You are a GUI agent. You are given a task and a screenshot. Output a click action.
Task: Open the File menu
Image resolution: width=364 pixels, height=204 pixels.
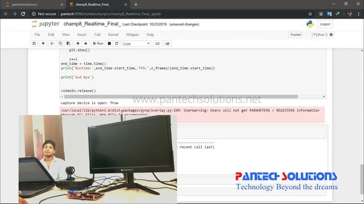(x=37, y=35)
